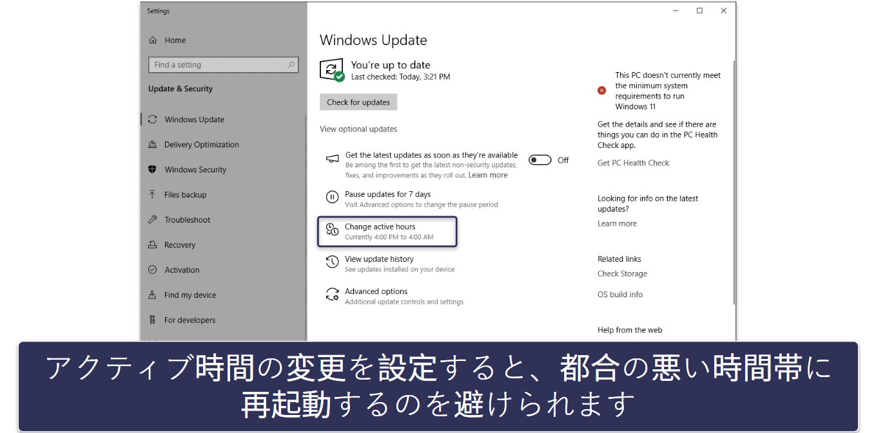
Task: Open View update history
Action: point(379,259)
